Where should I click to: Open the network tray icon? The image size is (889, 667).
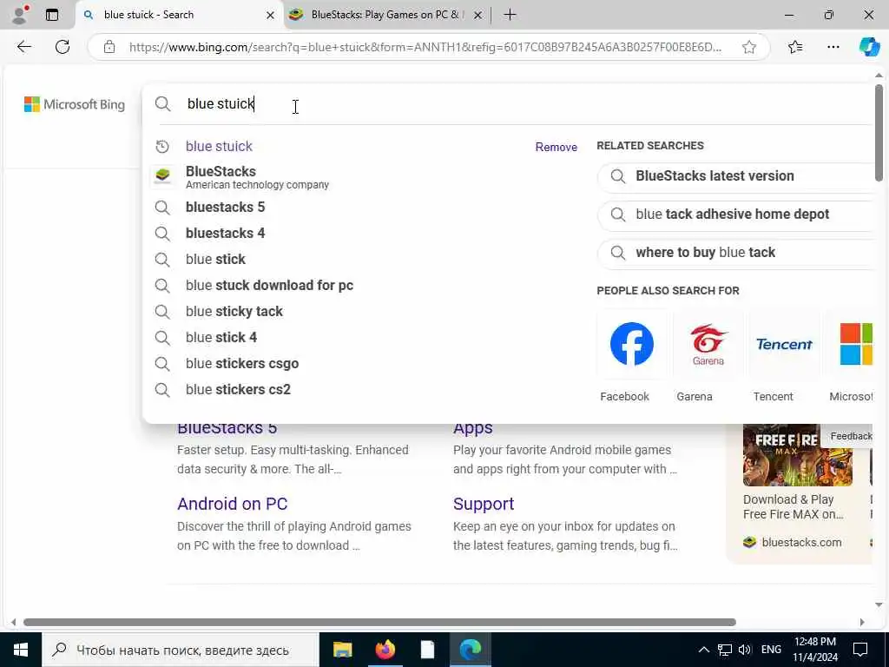pyautogui.click(x=724, y=650)
